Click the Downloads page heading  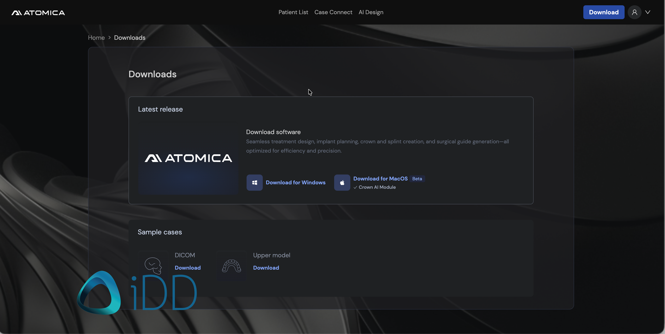coord(153,74)
